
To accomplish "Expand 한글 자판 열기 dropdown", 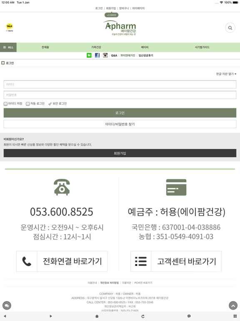I will (x=226, y=74).
